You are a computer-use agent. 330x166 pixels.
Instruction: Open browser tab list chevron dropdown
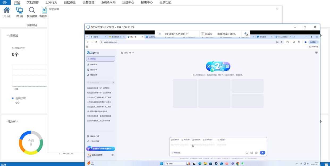coord(87,37)
